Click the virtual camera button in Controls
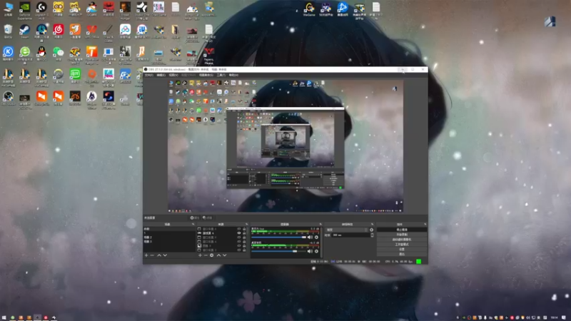Image resolution: width=571 pixels, height=321 pixels. click(402, 240)
